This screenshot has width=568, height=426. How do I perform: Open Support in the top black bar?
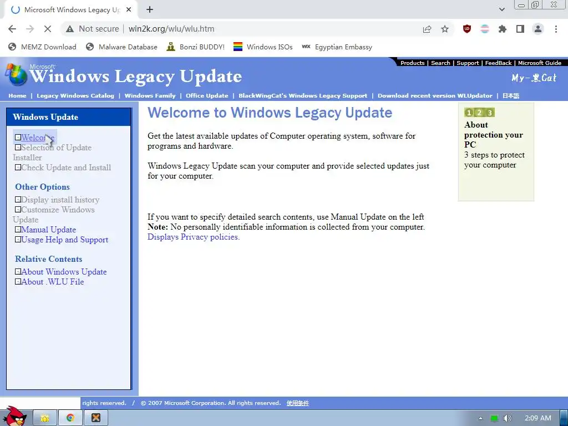pyautogui.click(x=468, y=63)
